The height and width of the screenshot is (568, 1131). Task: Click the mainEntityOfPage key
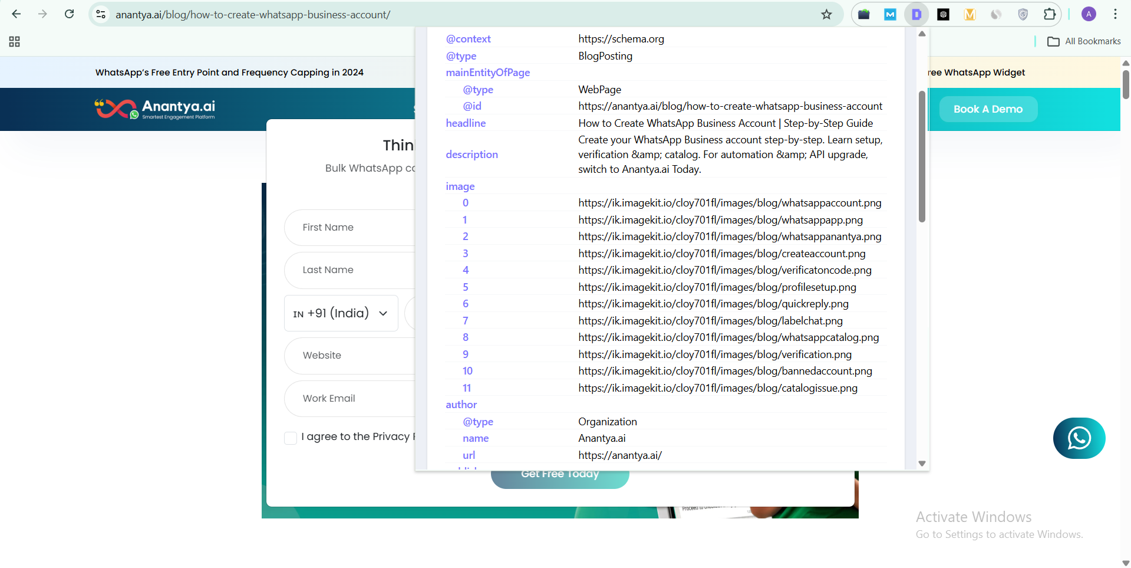point(487,73)
